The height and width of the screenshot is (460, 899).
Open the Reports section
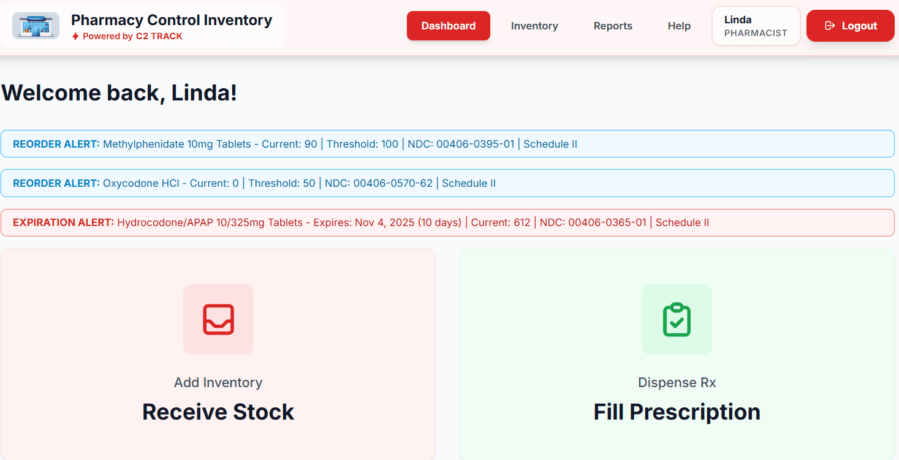613,26
